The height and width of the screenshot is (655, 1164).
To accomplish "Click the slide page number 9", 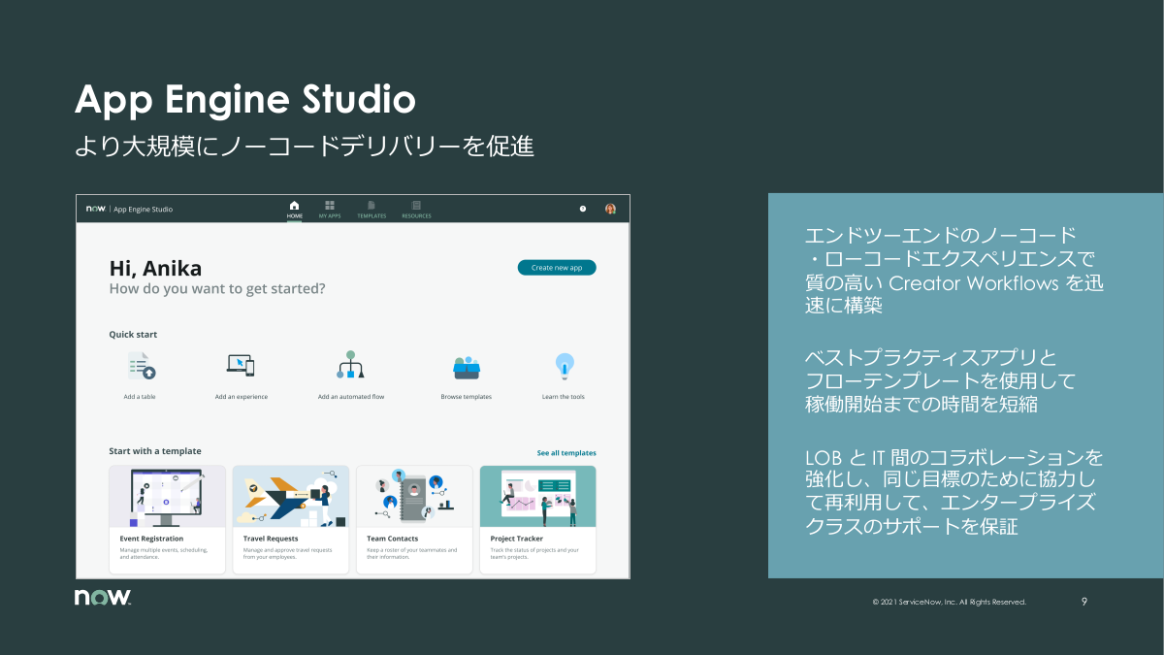I will (x=1084, y=602).
